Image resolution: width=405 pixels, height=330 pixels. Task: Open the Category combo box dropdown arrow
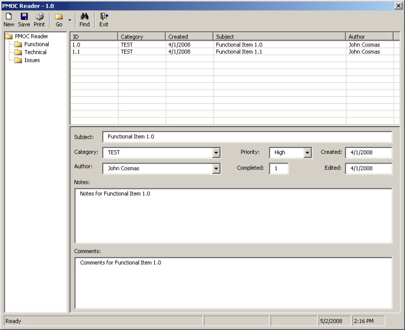tap(216, 153)
